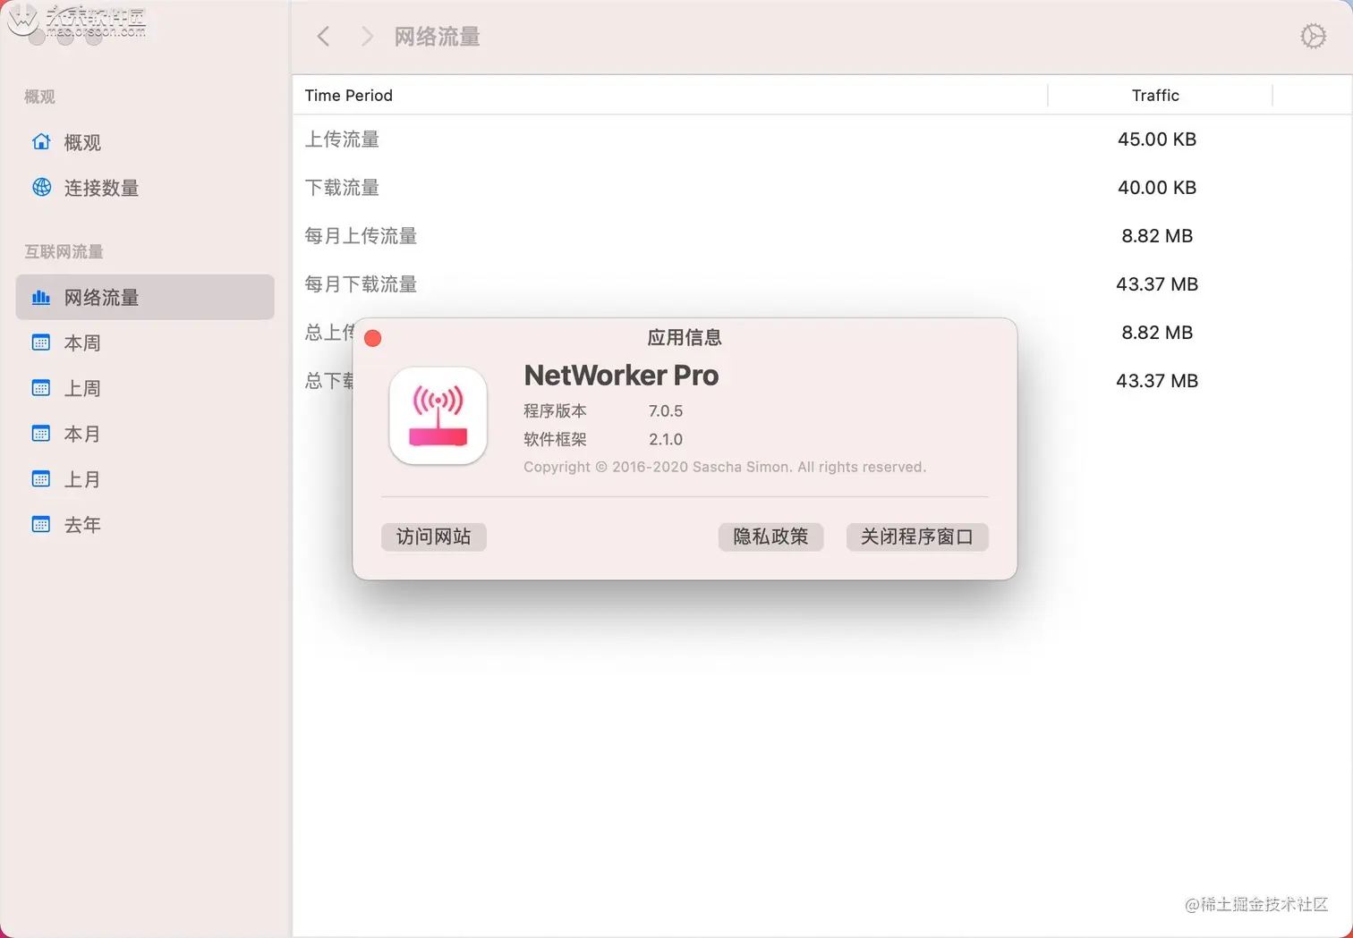
Task: Select 网络流量 in the sidebar
Action: coord(145,297)
